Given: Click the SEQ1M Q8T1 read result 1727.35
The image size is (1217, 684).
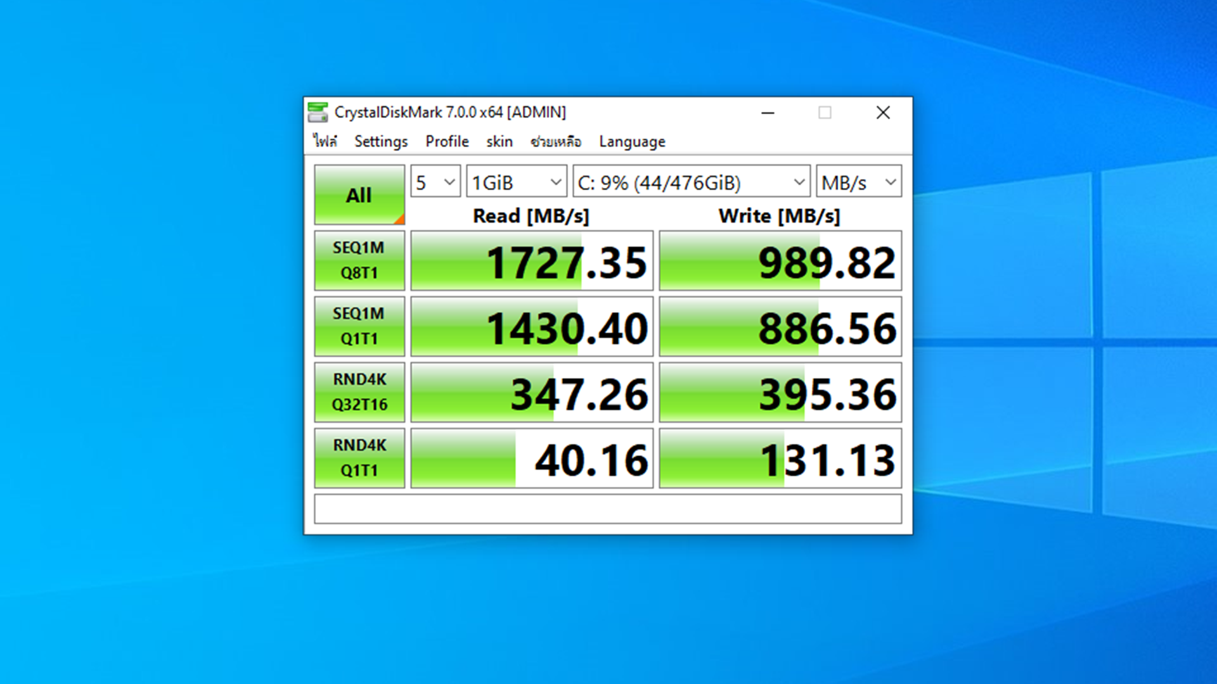Looking at the screenshot, I should [532, 261].
